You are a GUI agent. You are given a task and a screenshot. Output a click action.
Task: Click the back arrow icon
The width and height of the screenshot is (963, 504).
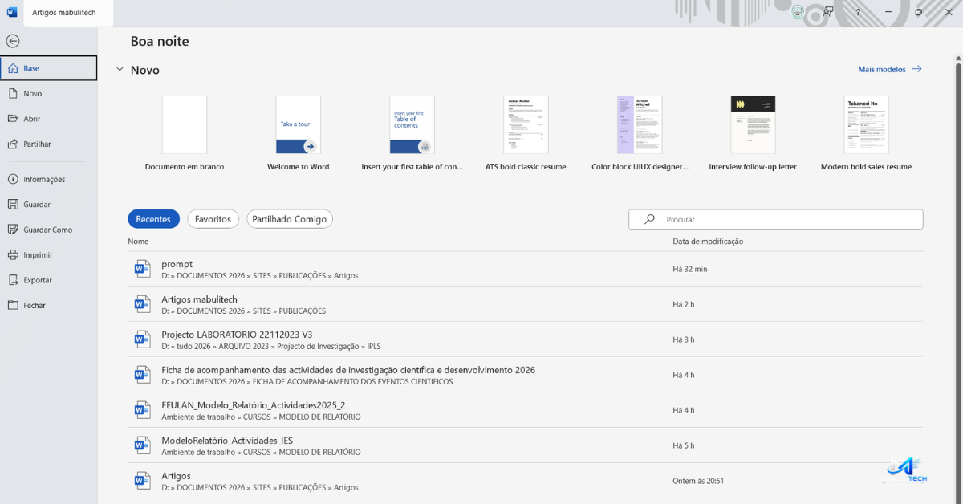(x=13, y=41)
